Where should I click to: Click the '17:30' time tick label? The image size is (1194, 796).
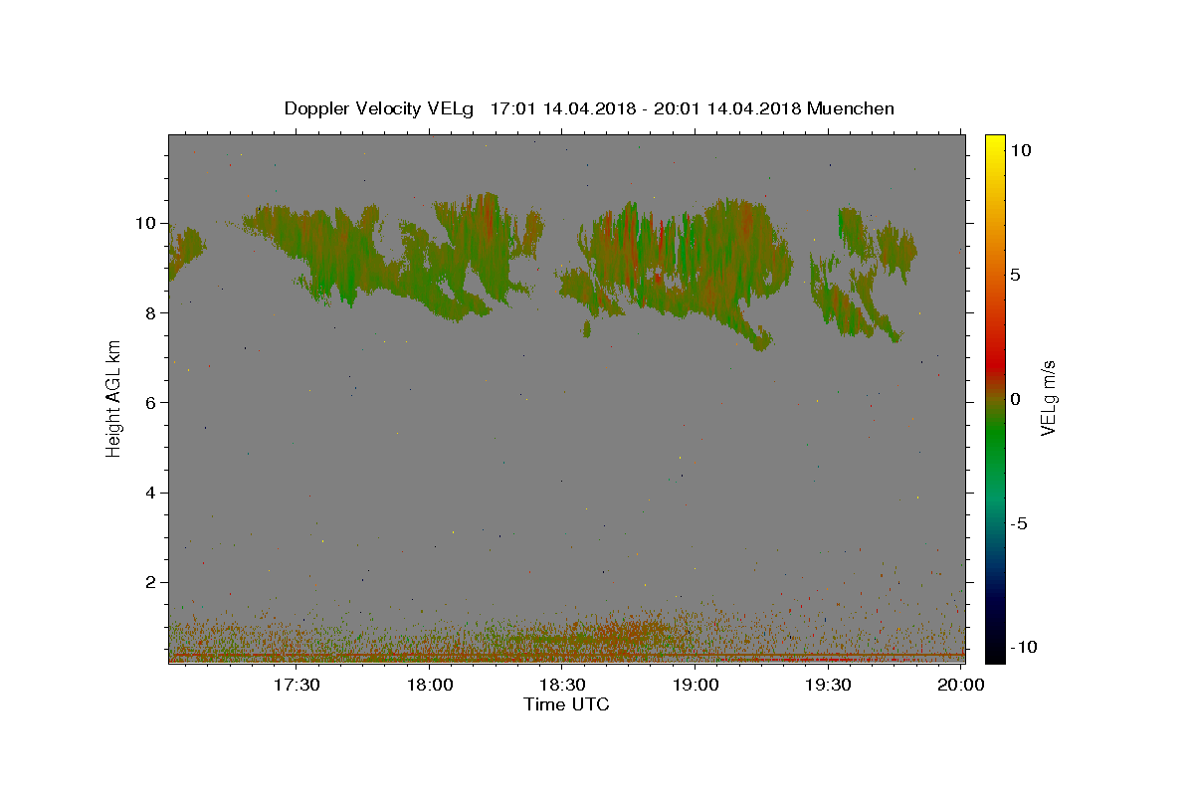click(x=298, y=685)
